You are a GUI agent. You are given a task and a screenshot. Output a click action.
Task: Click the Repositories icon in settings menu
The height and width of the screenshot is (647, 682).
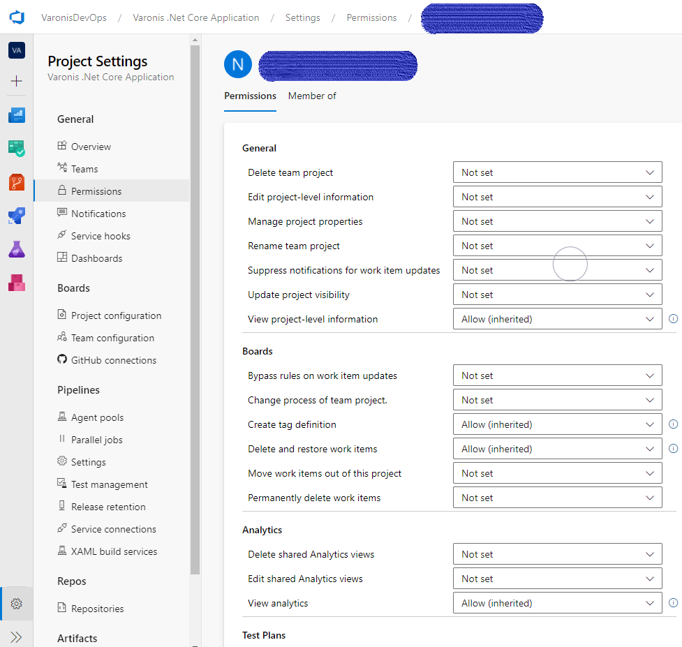tap(62, 607)
